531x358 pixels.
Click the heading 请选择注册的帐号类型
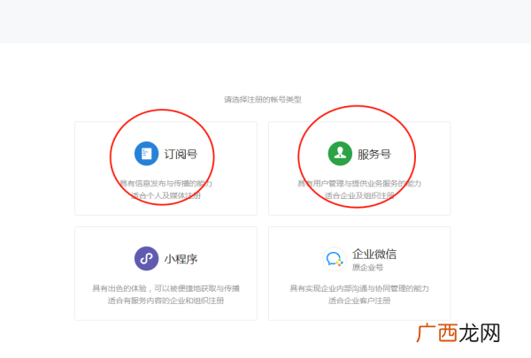coord(263,100)
